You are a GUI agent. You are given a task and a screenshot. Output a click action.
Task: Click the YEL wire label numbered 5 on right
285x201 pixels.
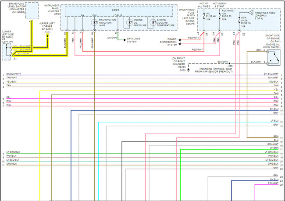(276, 90)
